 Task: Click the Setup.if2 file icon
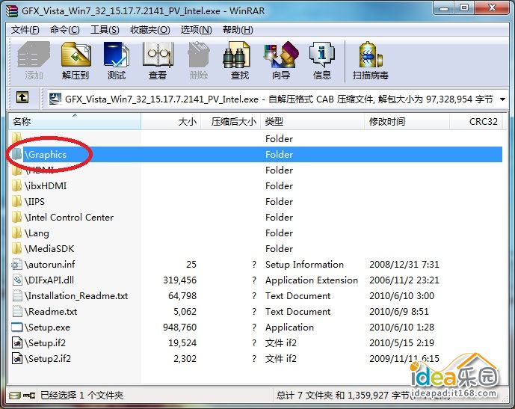16,342
